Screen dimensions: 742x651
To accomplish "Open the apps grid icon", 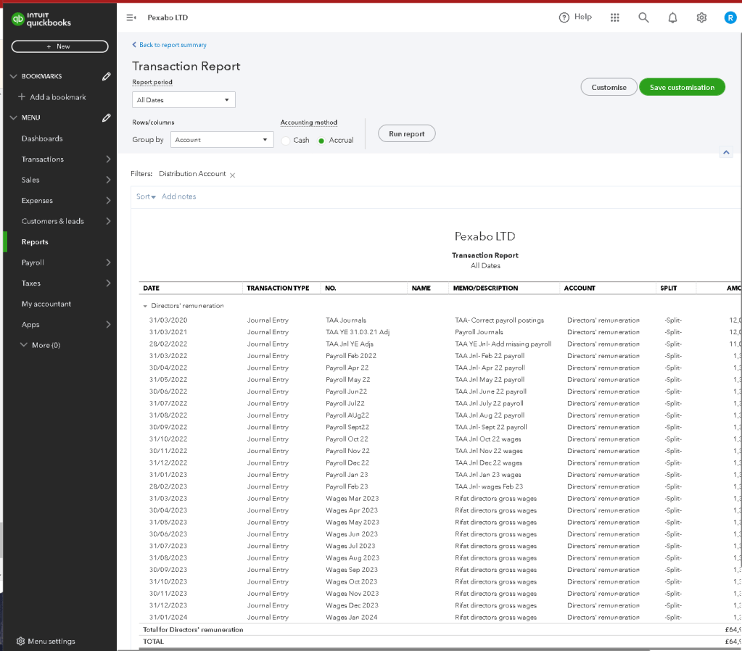I will tap(614, 17).
